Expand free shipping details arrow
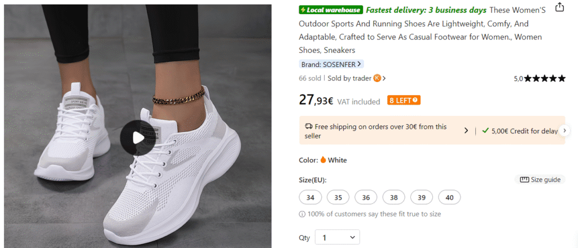Viewport: 578px width, 248px height. coord(466,130)
